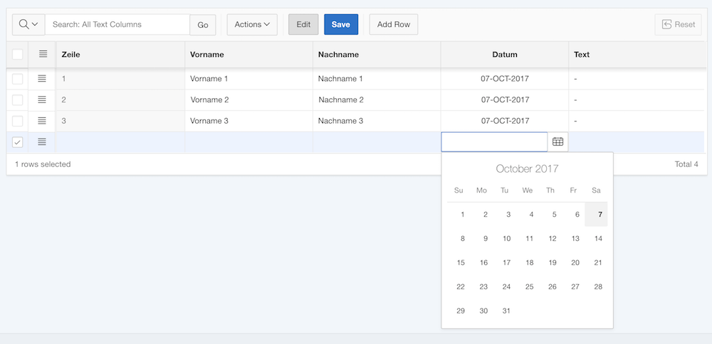
Task: Open row actions menu for the new blank row
Action: (42, 142)
